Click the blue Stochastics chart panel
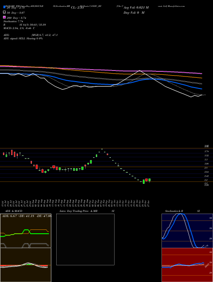This screenshot has width=213, height=282. [187, 231]
